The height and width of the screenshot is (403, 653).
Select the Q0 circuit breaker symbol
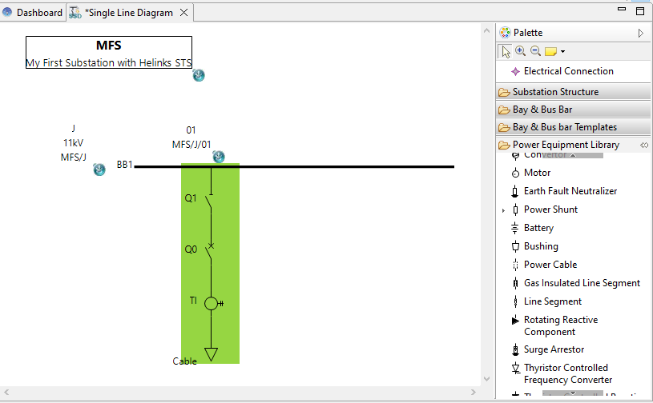(x=211, y=250)
